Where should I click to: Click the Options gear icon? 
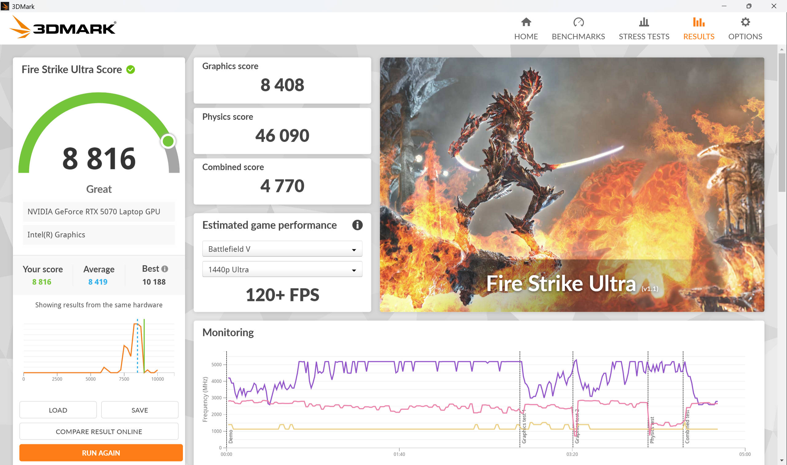745,22
